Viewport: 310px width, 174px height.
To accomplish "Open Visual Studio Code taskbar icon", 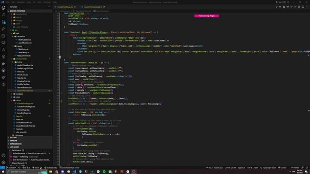I will (x=75, y=172).
